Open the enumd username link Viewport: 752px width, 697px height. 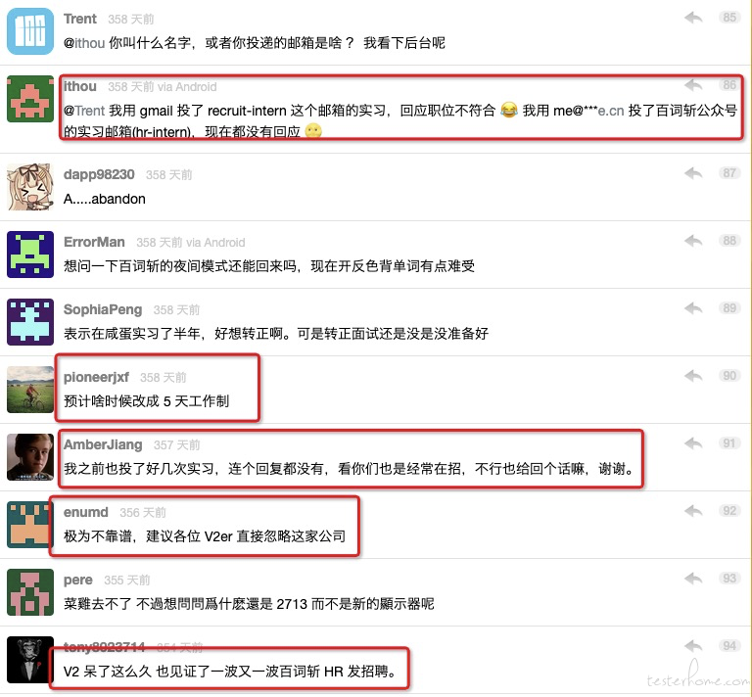(86, 512)
